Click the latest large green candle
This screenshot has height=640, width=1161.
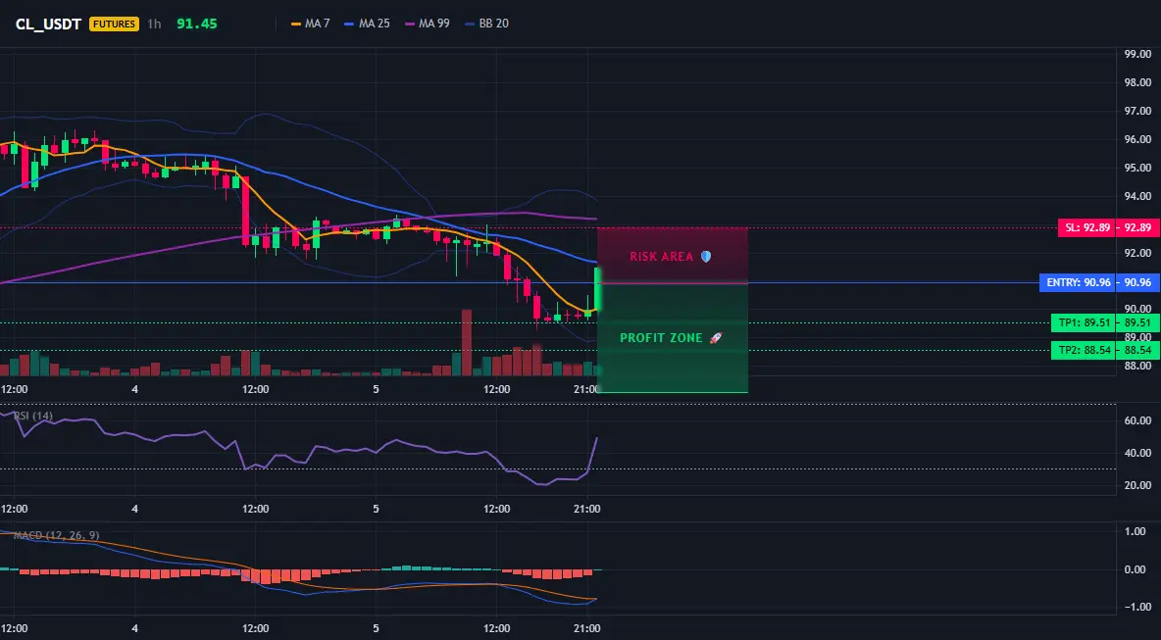[x=597, y=288]
